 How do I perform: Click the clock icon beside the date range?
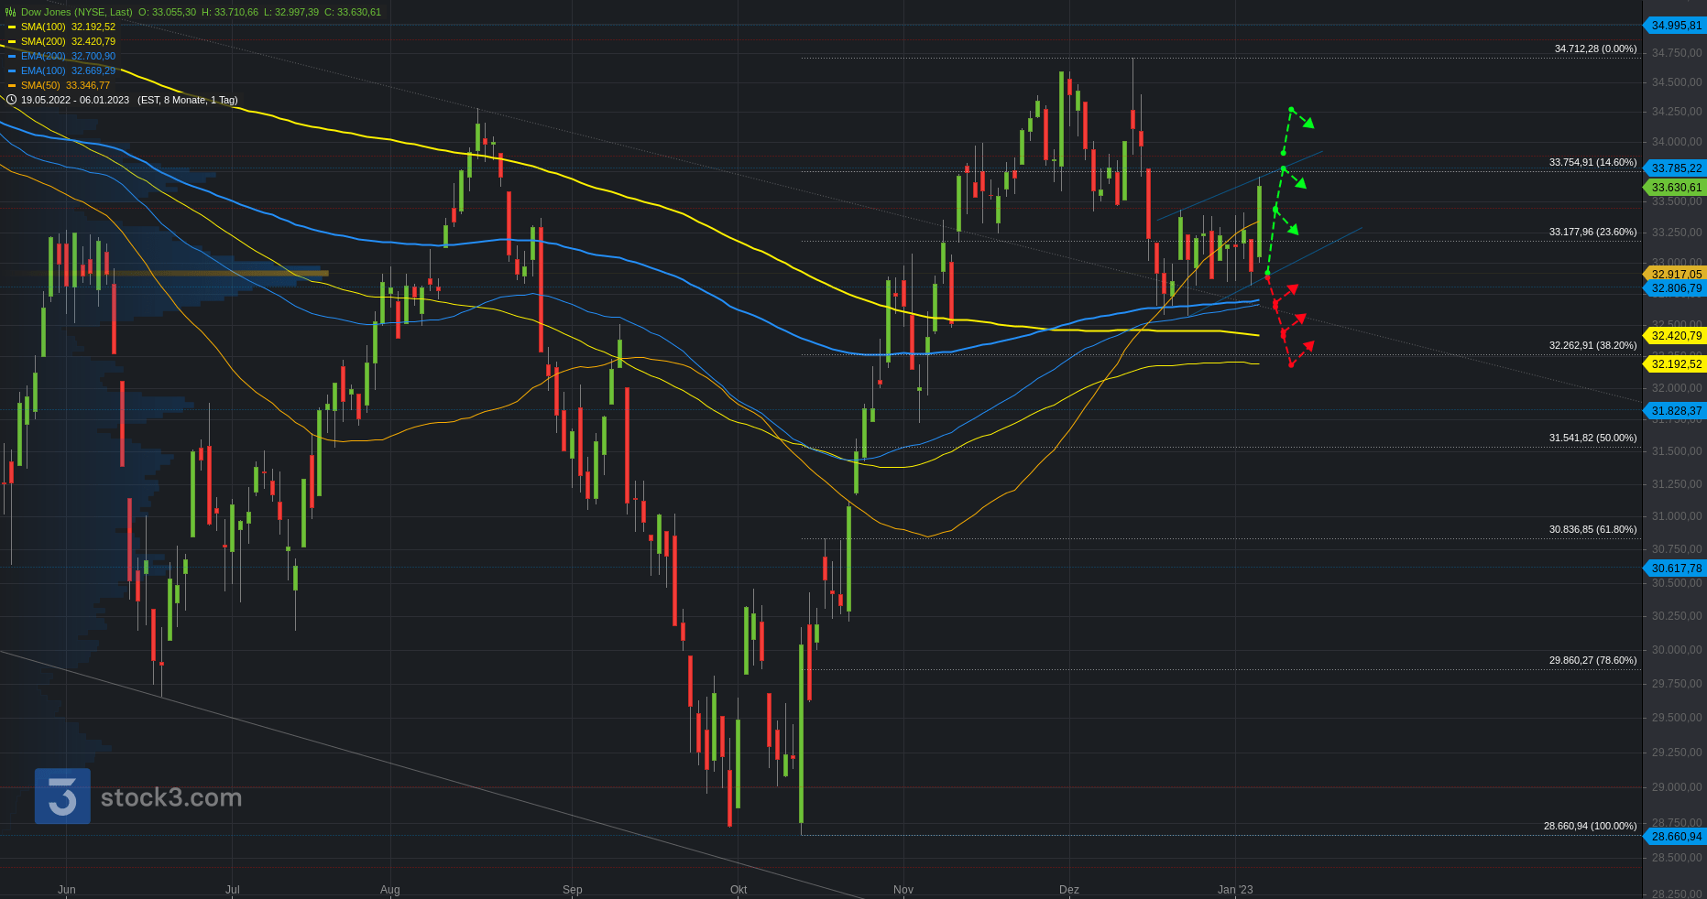12,100
